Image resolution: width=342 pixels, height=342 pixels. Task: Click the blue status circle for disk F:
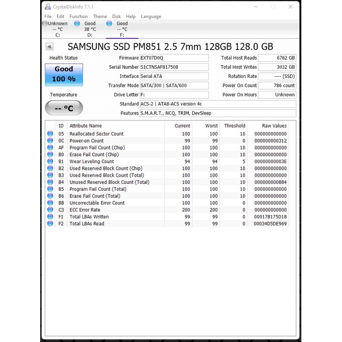coord(109,23)
